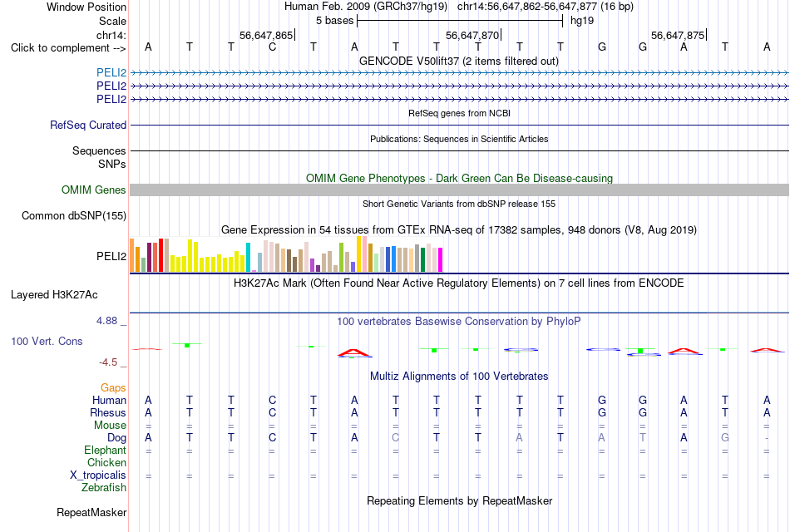Click the 'Click to complement -->' label
Viewport: 790px width, 532px height.
(68, 48)
